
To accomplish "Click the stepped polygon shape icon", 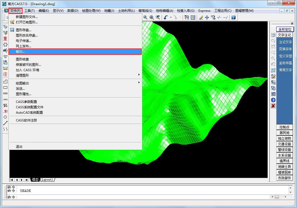I will [5, 81].
